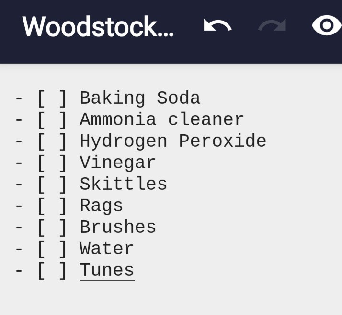Check the Brushes checkbox brackets

click(x=52, y=228)
